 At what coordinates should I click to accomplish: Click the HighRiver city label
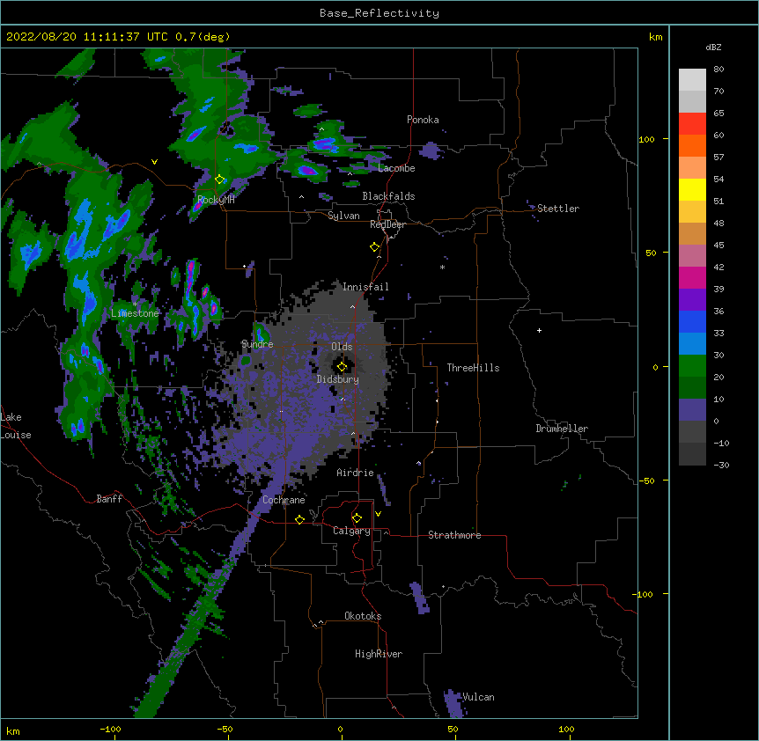pos(379,654)
